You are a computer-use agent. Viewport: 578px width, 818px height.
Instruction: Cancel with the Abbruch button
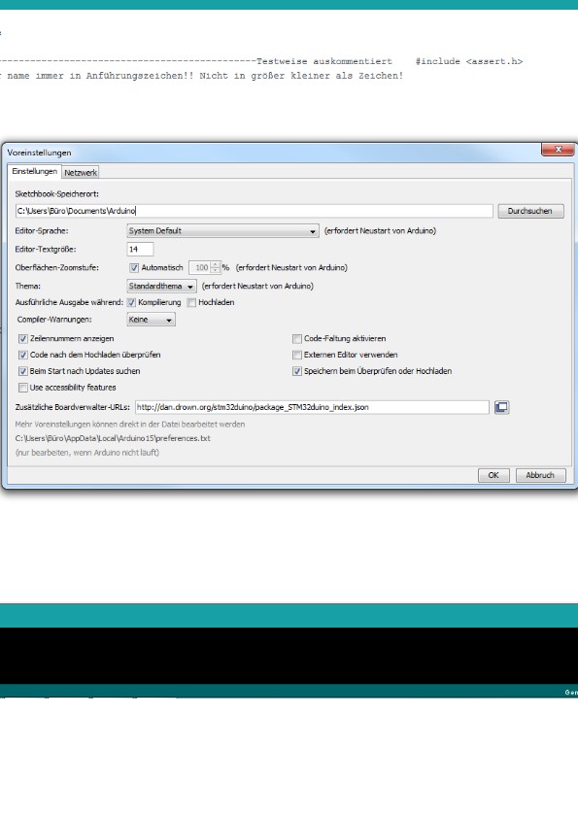click(540, 475)
